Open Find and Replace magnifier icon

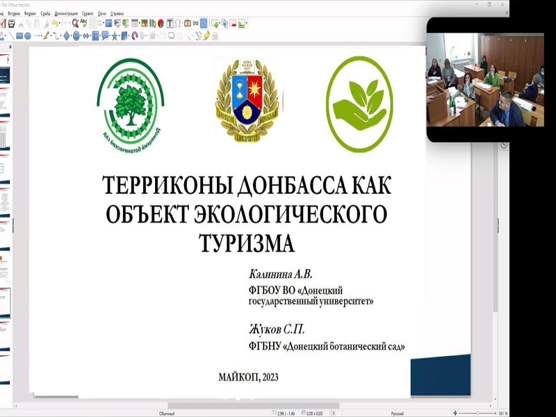75,23
